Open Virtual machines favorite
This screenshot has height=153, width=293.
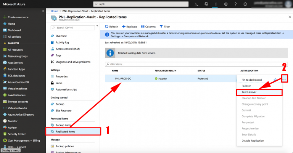(15, 89)
